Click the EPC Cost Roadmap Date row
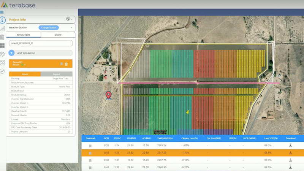The height and width of the screenshot is (171, 304). (41, 127)
